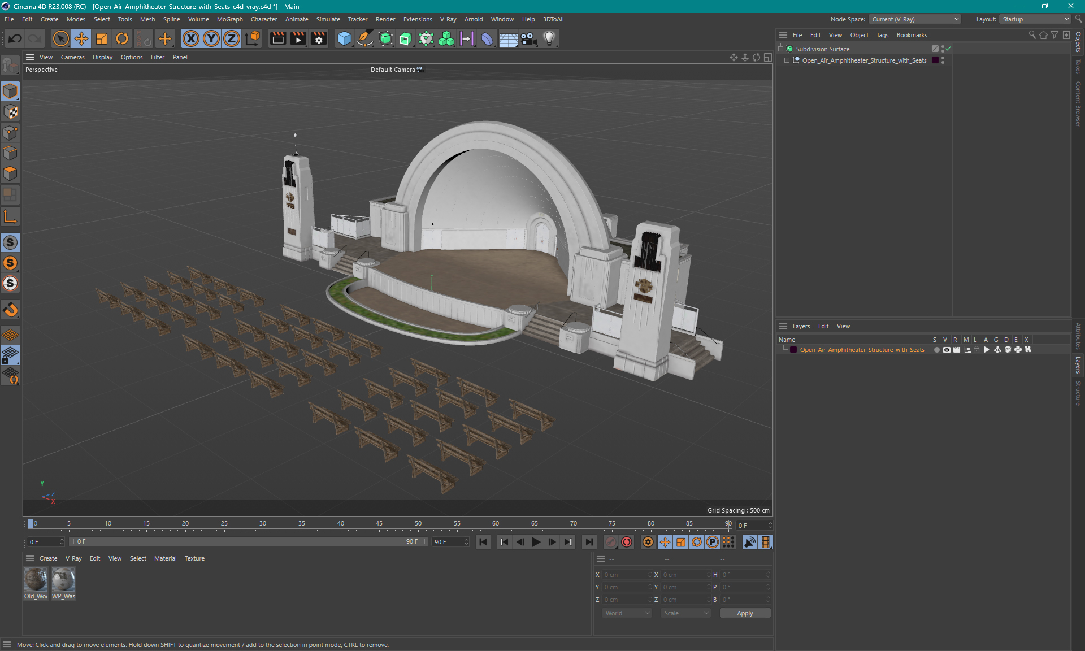
Task: Open the V-Ray menu
Action: [448, 19]
